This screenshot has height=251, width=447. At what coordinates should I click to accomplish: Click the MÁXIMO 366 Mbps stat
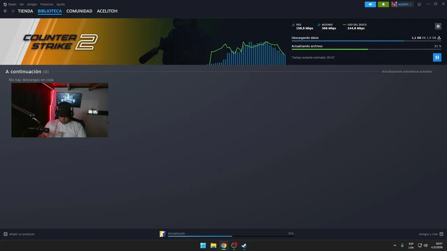tap(327, 26)
